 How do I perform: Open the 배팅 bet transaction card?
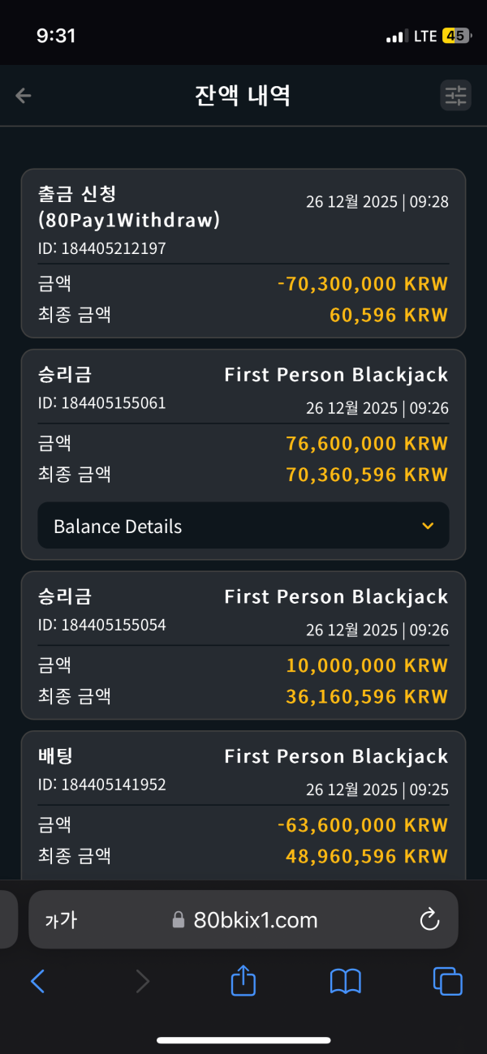243,803
